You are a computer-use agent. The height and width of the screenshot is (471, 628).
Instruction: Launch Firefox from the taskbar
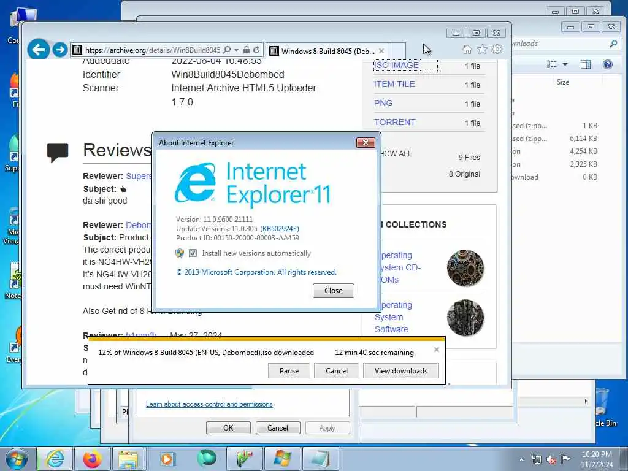click(92, 459)
